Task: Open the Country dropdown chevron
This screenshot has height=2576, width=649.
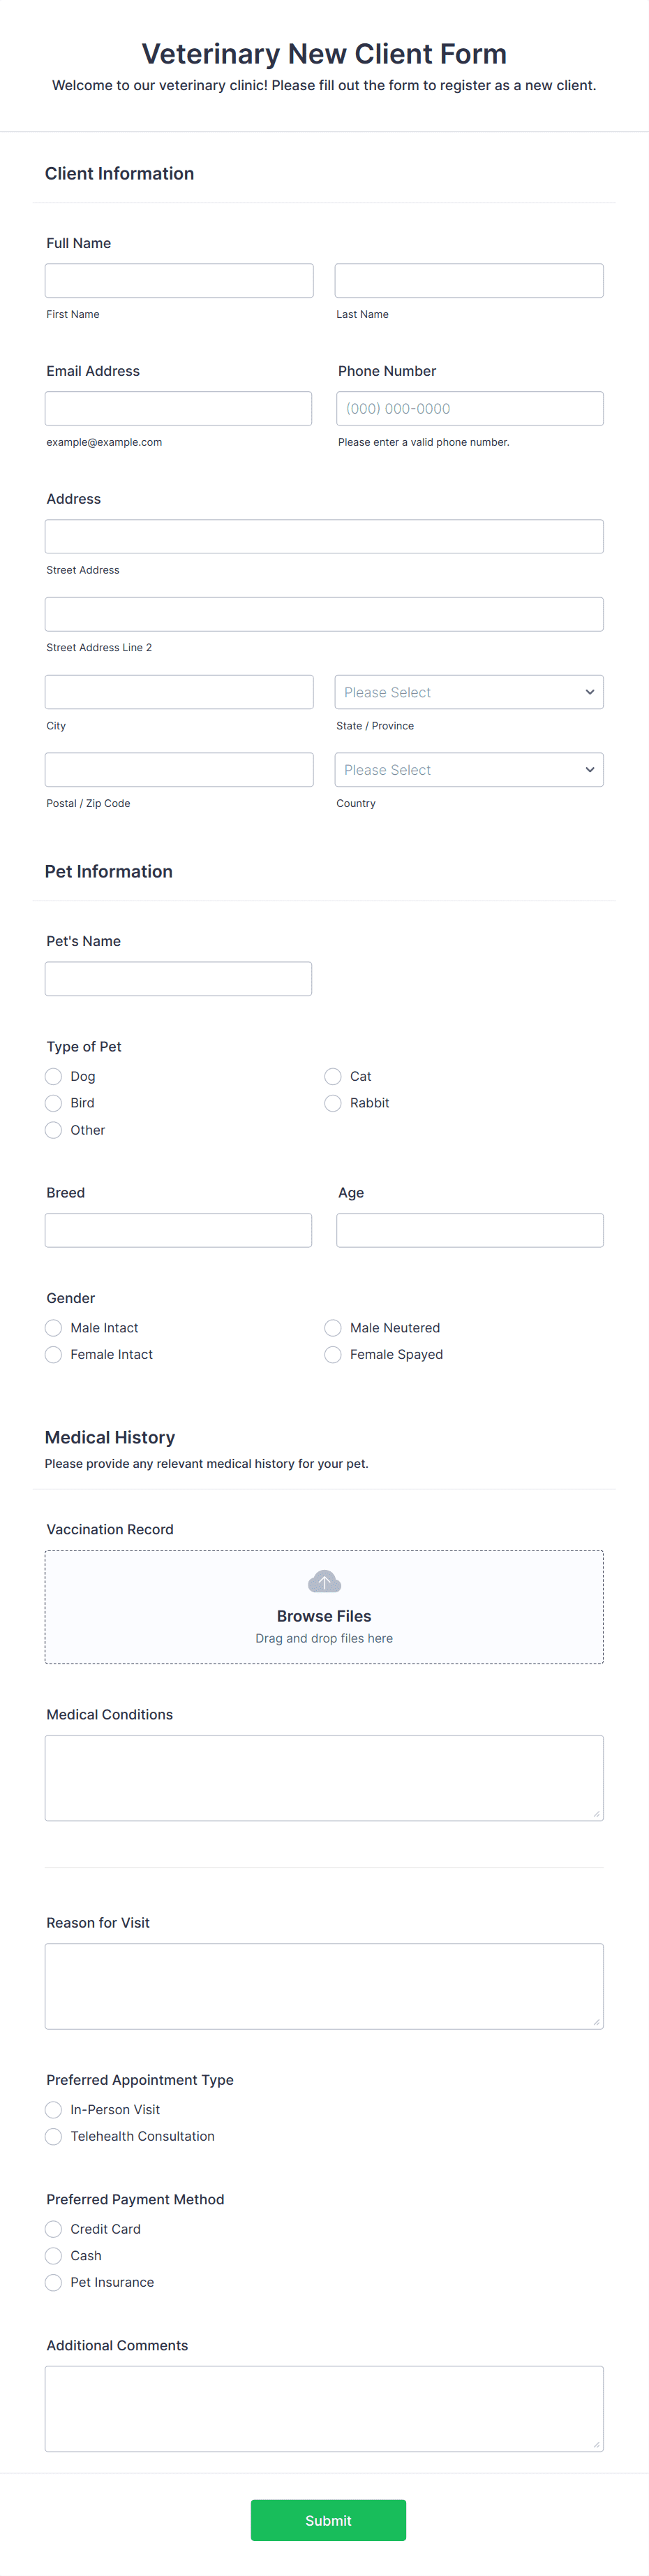Action: (589, 769)
